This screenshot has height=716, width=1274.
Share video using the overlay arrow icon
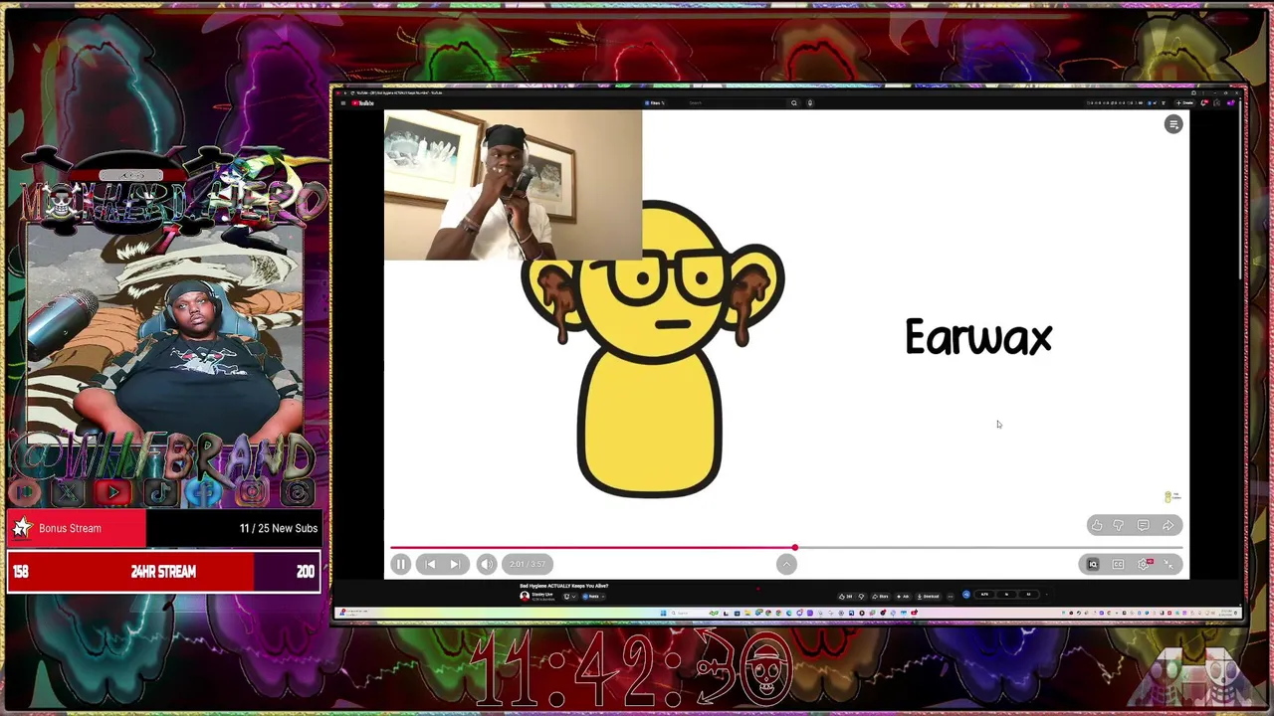[x=1168, y=525]
